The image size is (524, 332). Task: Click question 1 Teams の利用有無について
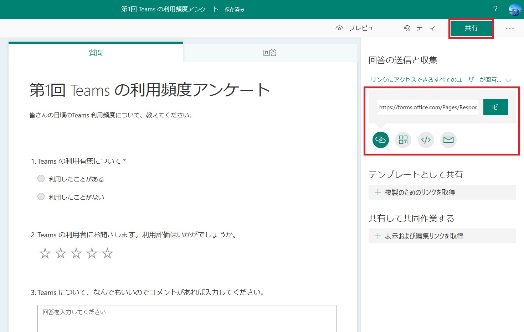tap(79, 161)
